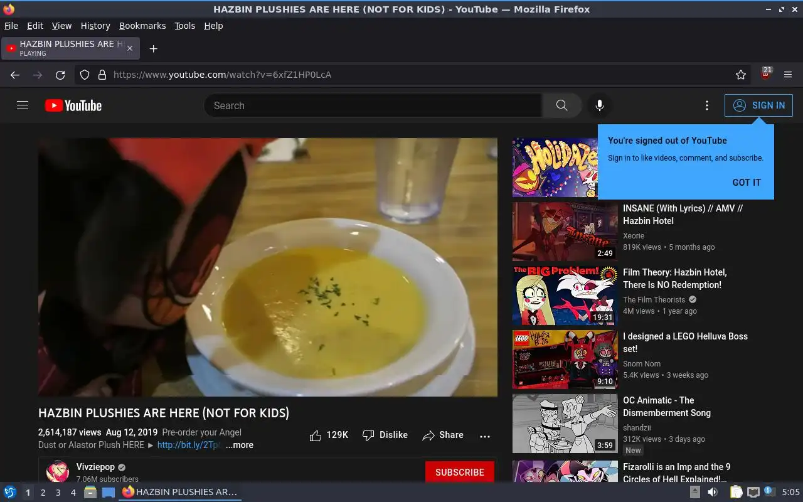Open tracking protection shield icon
The height and width of the screenshot is (502, 803).
pyautogui.click(x=85, y=75)
